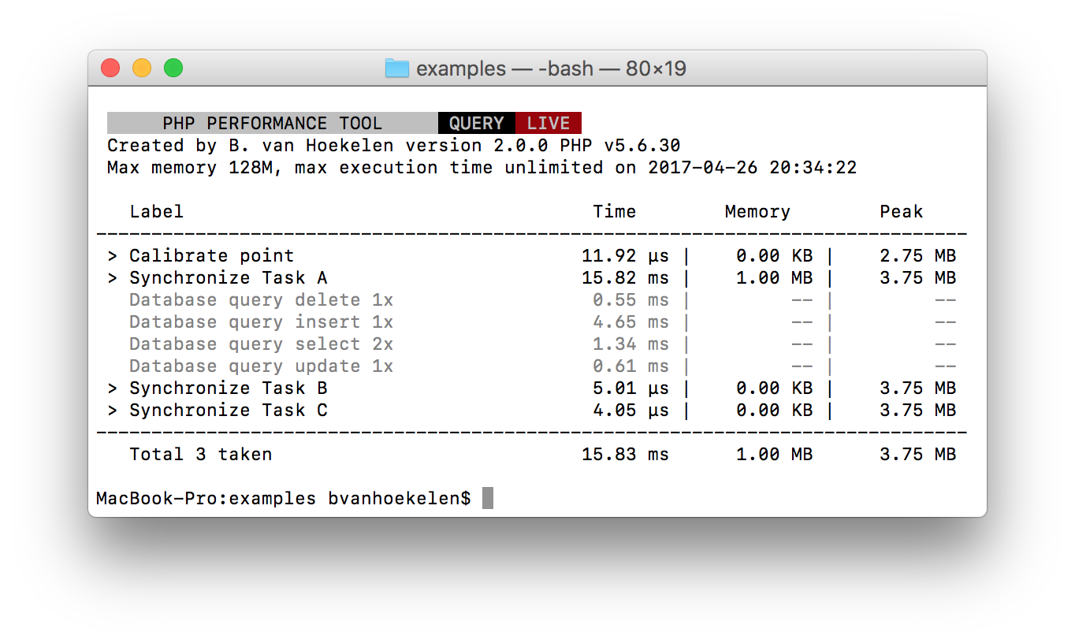Click the Memory column header
Viewport: 1075px width, 643px height.
tap(757, 211)
